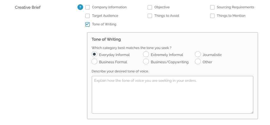Screen dimensions: 270x125
Task: Click the Creative Brief section label
Action: tap(28, 7)
